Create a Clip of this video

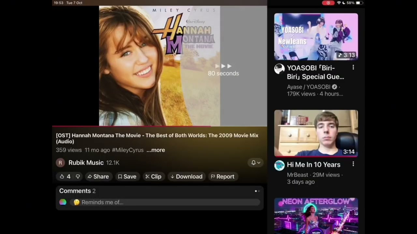[153, 176]
